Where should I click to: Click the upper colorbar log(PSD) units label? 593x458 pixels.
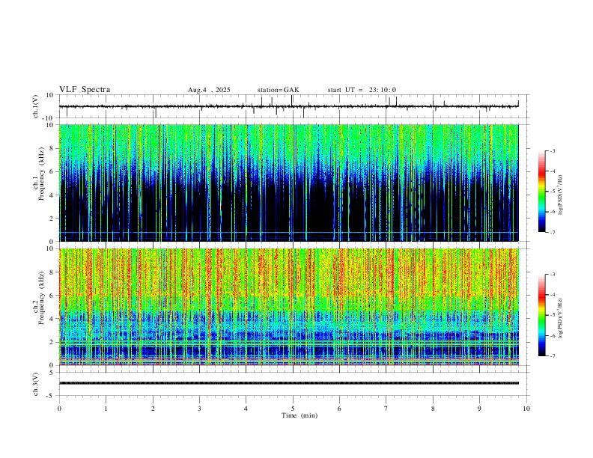tap(561, 195)
